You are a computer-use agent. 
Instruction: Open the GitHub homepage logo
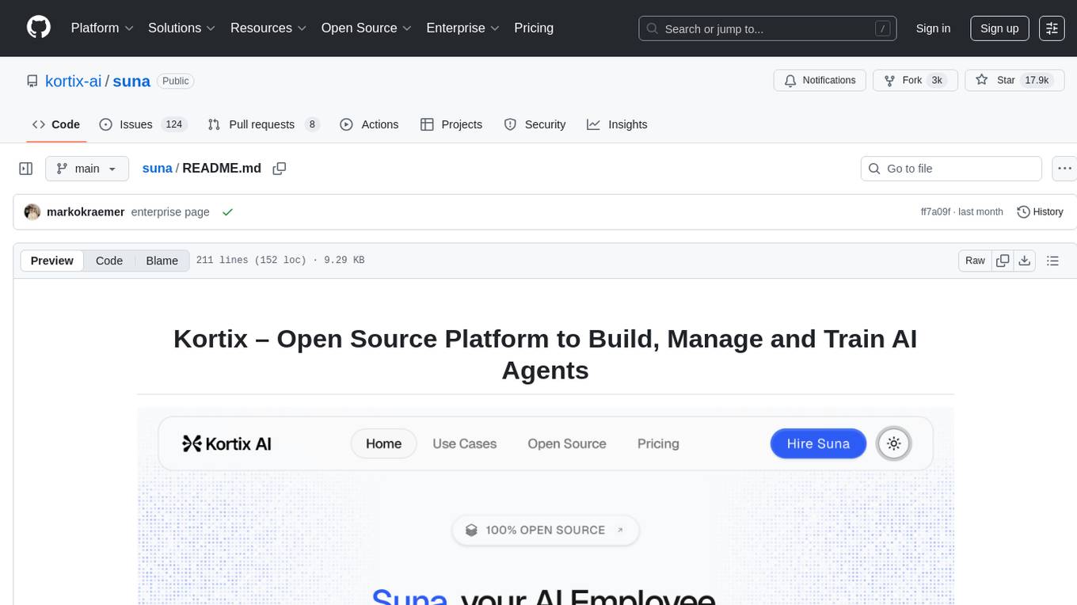(x=39, y=28)
